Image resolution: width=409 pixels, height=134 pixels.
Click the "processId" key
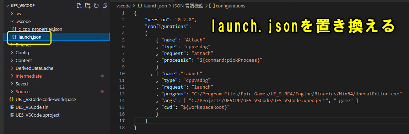tap(177, 60)
